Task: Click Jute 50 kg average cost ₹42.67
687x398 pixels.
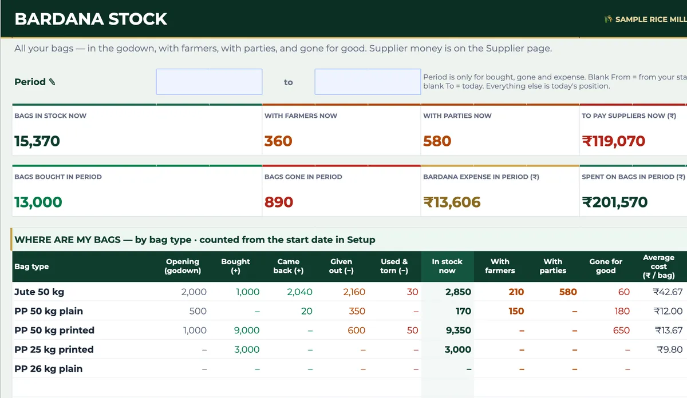Action: (x=668, y=292)
